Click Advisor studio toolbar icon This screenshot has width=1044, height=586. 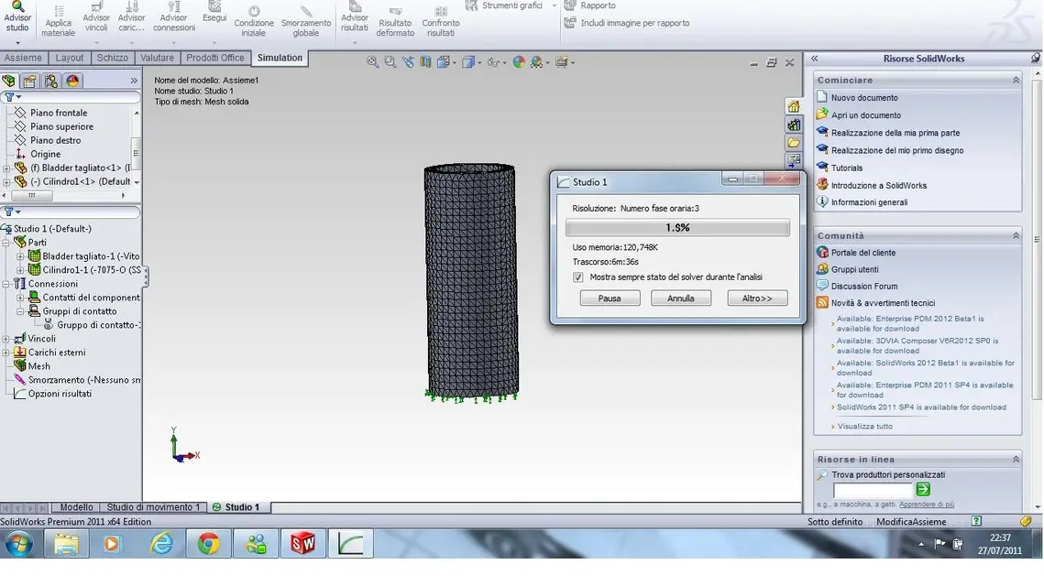(17, 18)
